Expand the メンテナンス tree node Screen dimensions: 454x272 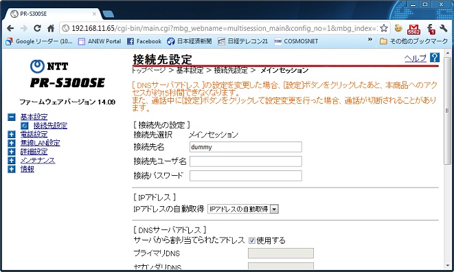[x=11, y=161]
